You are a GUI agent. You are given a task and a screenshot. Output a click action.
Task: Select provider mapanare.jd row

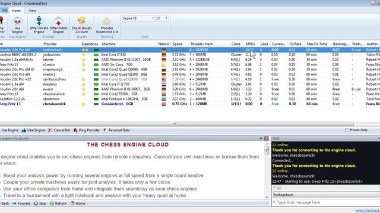(190, 70)
